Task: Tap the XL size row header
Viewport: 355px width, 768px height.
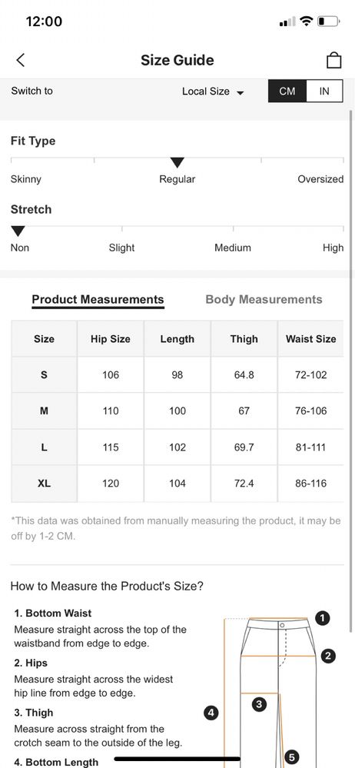Action: tap(44, 484)
